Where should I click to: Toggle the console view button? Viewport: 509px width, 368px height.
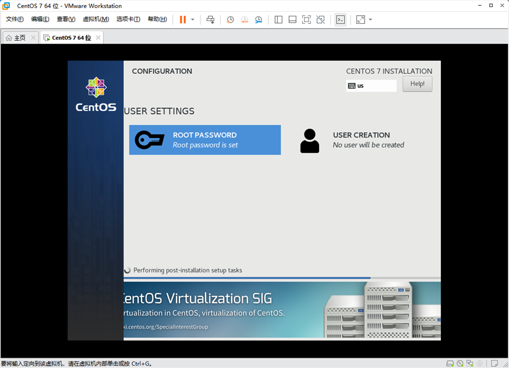(x=340, y=19)
